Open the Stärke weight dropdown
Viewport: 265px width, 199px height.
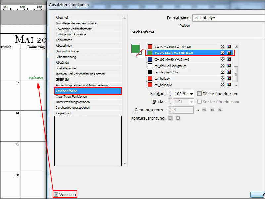click(191, 102)
